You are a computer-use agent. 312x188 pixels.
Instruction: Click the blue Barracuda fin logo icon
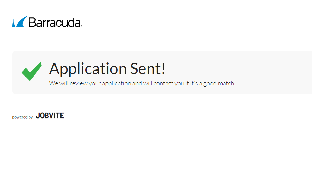[19, 22]
